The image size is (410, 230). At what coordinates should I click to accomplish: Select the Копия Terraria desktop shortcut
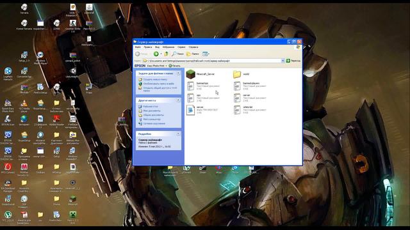pyautogui.click(x=24, y=25)
